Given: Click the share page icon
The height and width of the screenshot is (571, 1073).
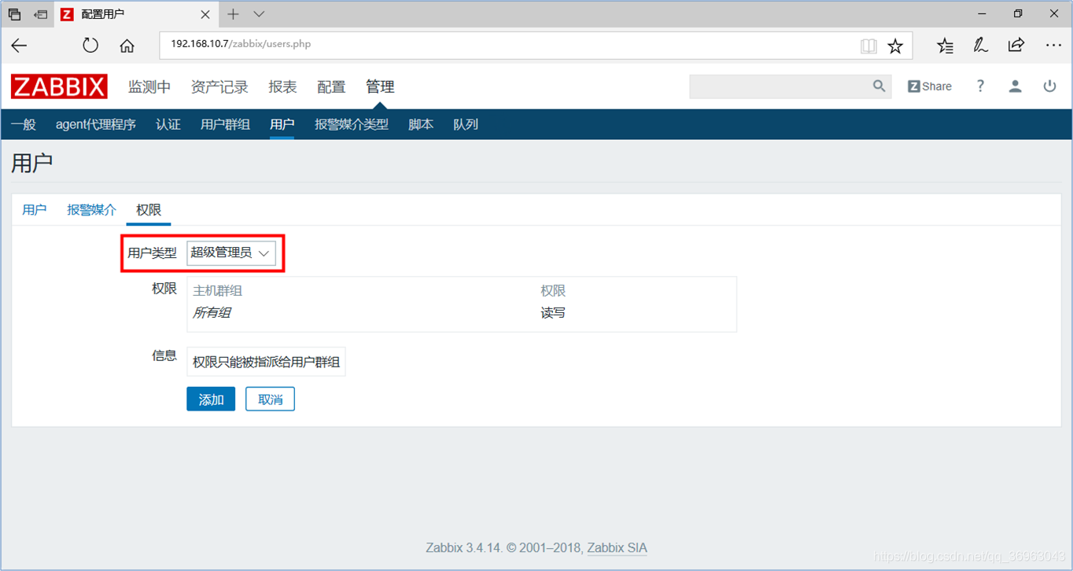Looking at the screenshot, I should [1016, 45].
